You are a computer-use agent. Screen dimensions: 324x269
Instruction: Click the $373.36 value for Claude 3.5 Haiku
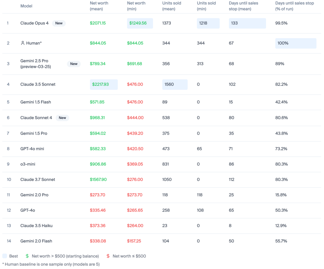click(97, 226)
